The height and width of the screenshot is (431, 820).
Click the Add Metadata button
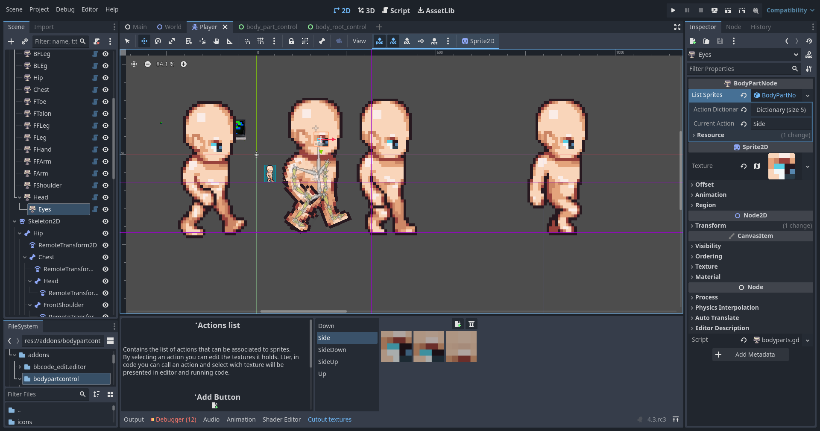pos(750,355)
